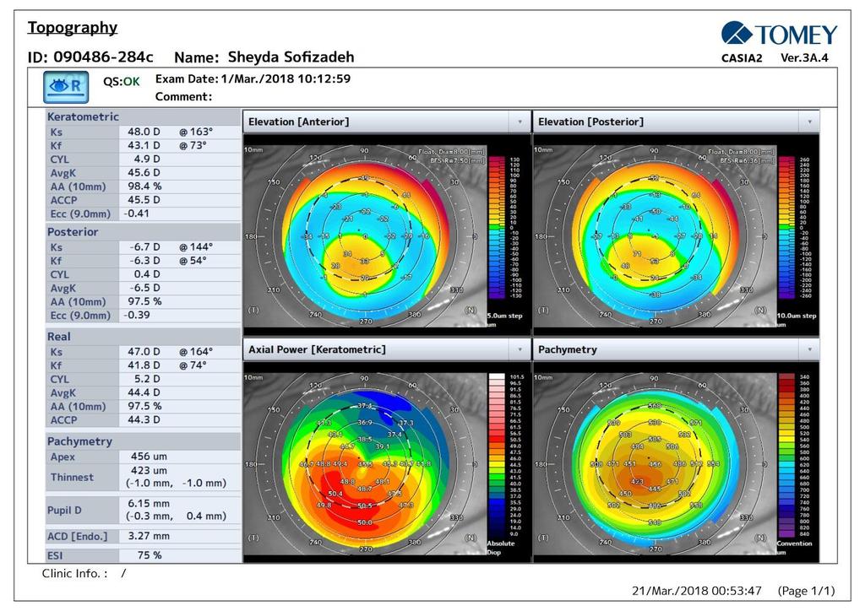Viewport: 865px width, 611px height.
Task: Click the '10.0um step' scale label
Action: pos(797,316)
